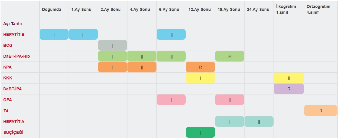Select the gray BCG dose I cell

point(113,45)
